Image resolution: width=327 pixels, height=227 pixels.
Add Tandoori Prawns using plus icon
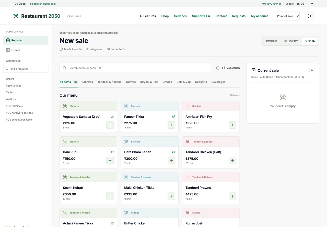tap(232, 196)
